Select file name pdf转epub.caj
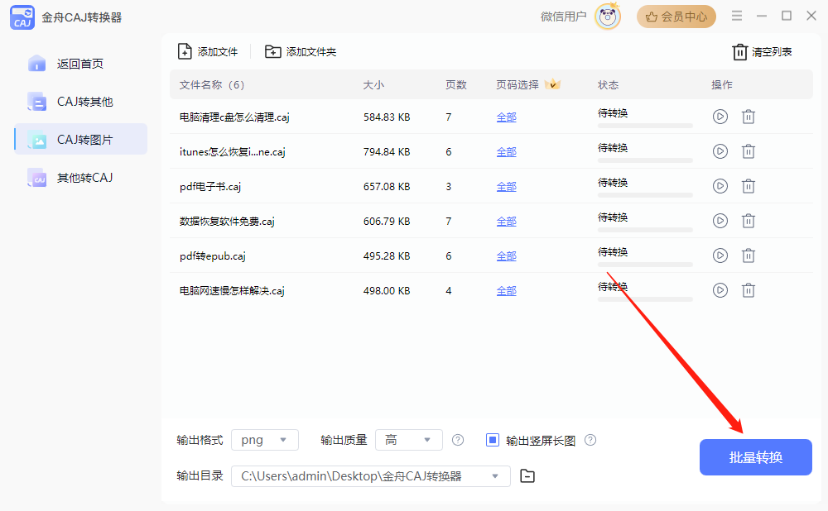The image size is (828, 511). pyautogui.click(x=213, y=256)
